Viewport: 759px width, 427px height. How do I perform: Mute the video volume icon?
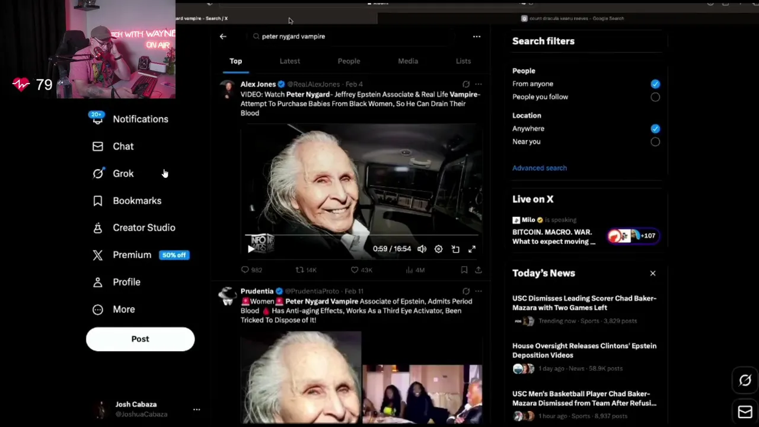(422, 249)
